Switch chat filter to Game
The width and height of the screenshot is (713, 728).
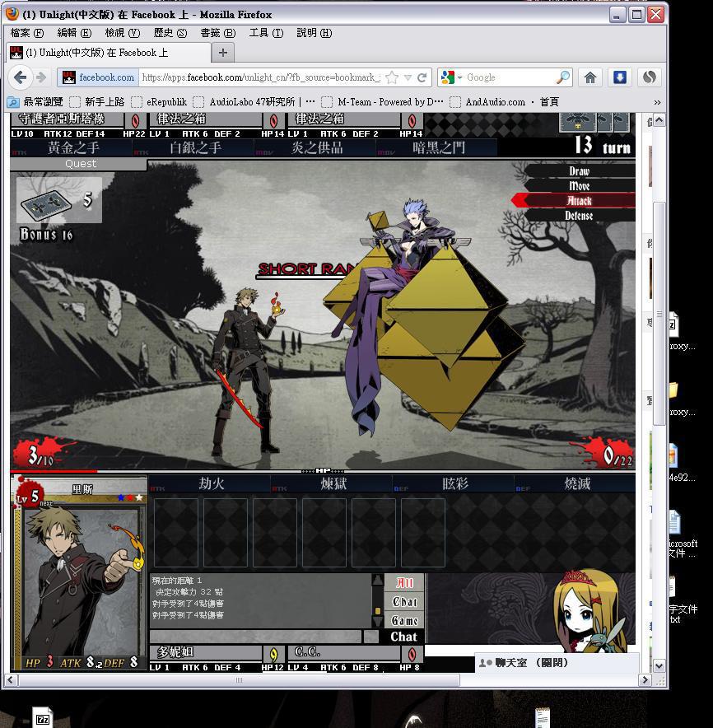point(404,621)
